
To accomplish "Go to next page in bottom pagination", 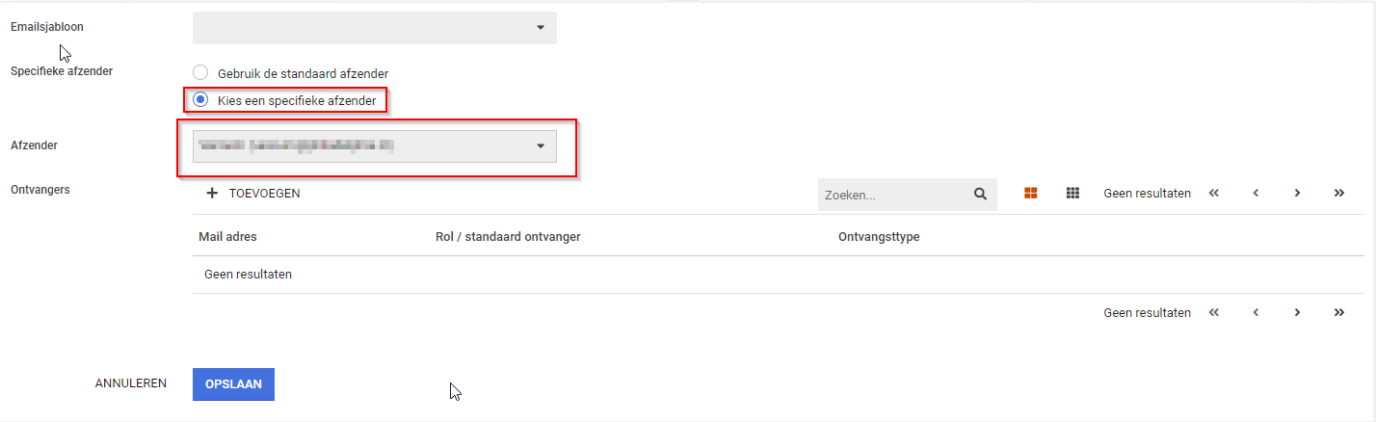I will (1297, 313).
